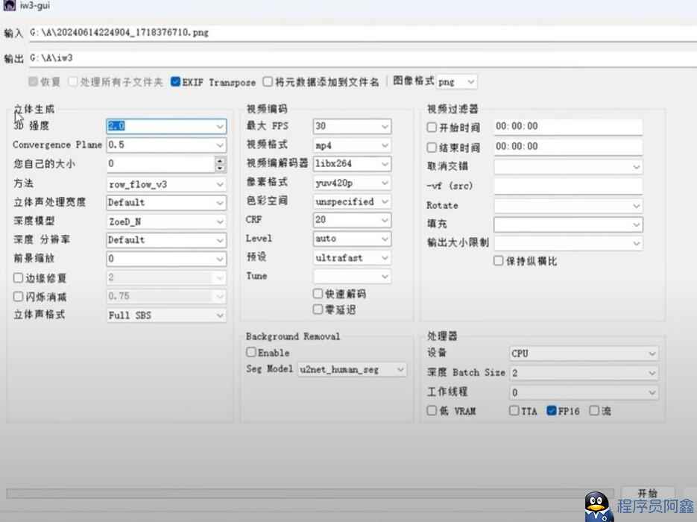
Task: Open the 前景缩放 dropdown
Action: coord(166,259)
